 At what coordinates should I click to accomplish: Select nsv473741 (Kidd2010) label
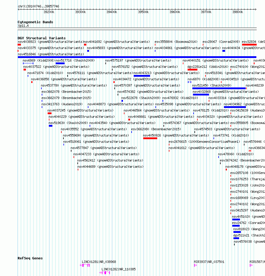click(x=231, y=135)
